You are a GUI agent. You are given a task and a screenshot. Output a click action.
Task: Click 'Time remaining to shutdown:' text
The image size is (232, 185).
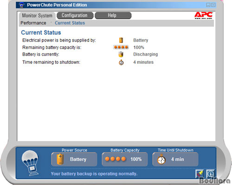click(x=52, y=62)
